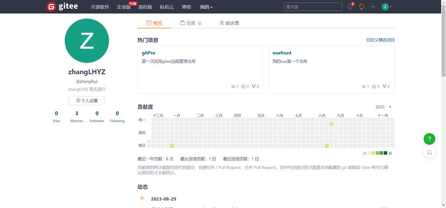The width and height of the screenshot is (446, 208).
Task: Click the darkest green legend swatch
Action: [385, 153]
